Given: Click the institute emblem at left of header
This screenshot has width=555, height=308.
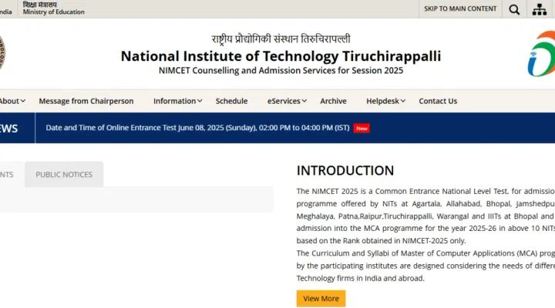Looking at the screenshot, I should coord(2,52).
